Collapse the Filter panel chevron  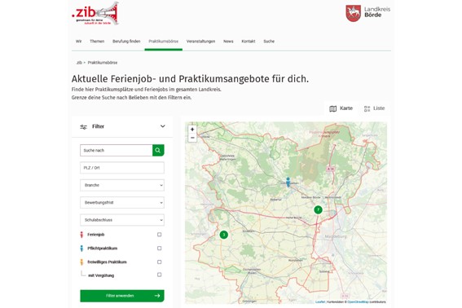[x=163, y=126]
